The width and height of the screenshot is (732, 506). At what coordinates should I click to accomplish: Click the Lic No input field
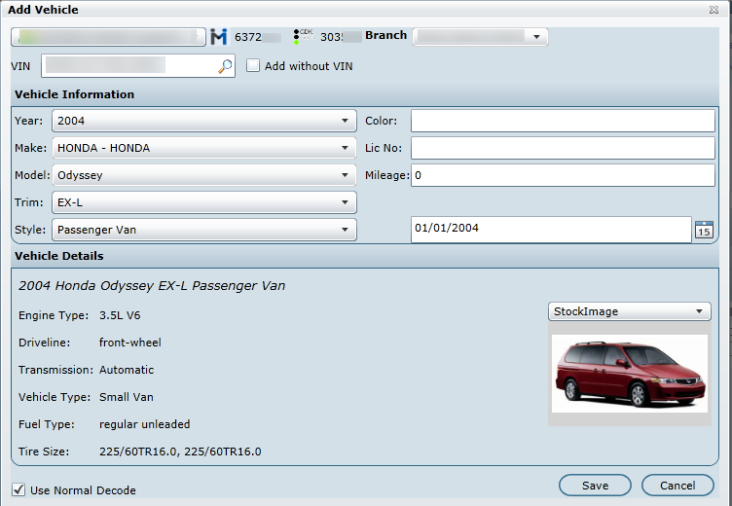[x=563, y=148]
